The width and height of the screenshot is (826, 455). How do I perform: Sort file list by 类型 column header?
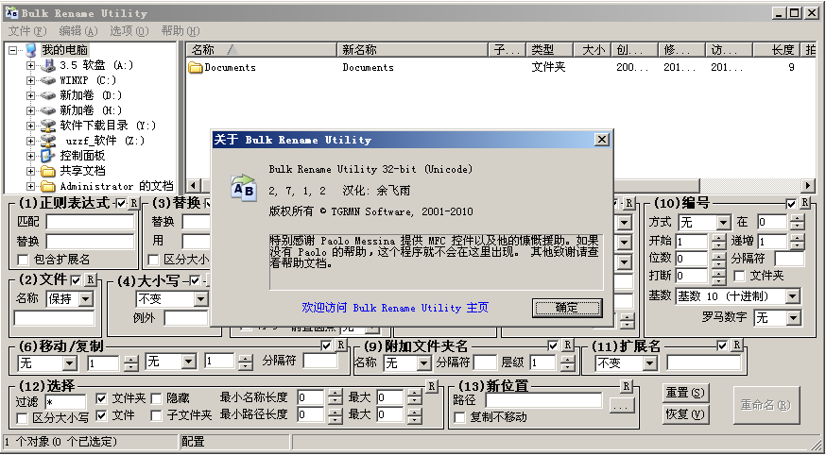coord(549,50)
